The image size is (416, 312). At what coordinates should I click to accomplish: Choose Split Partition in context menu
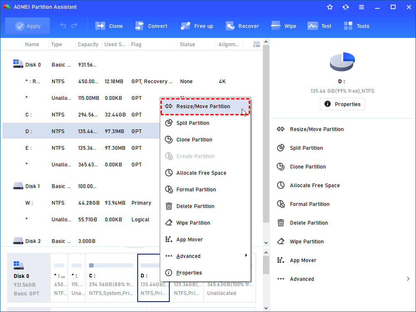(x=205, y=123)
